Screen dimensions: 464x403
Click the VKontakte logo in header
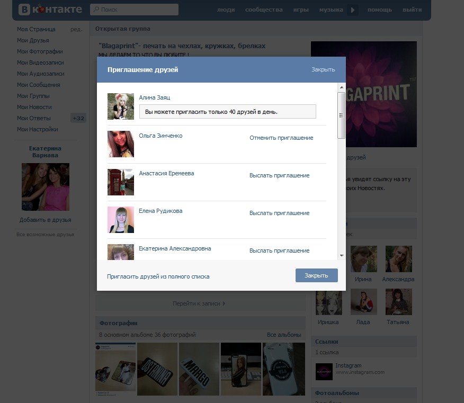pos(50,10)
